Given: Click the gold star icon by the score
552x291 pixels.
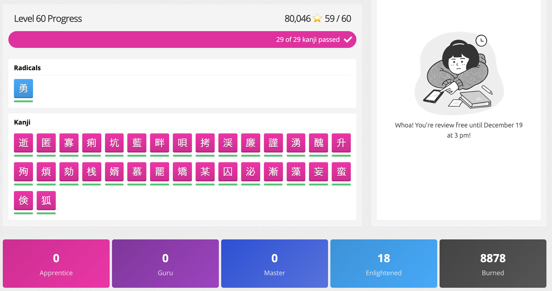Looking at the screenshot, I should point(317,18).
